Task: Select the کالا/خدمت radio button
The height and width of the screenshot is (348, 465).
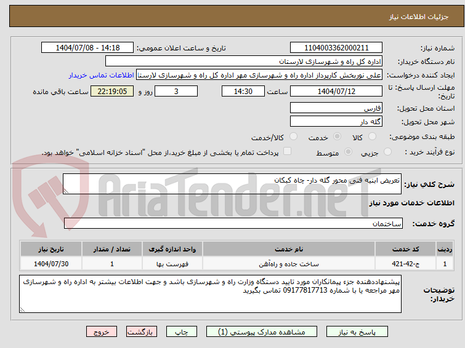Action: click(x=293, y=136)
